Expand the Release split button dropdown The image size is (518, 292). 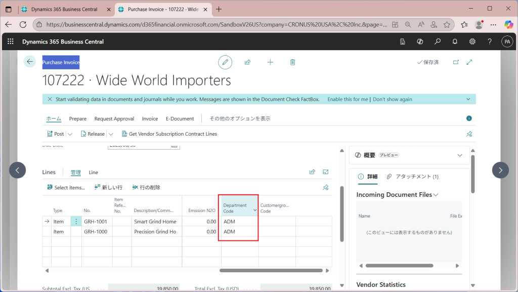point(111,134)
